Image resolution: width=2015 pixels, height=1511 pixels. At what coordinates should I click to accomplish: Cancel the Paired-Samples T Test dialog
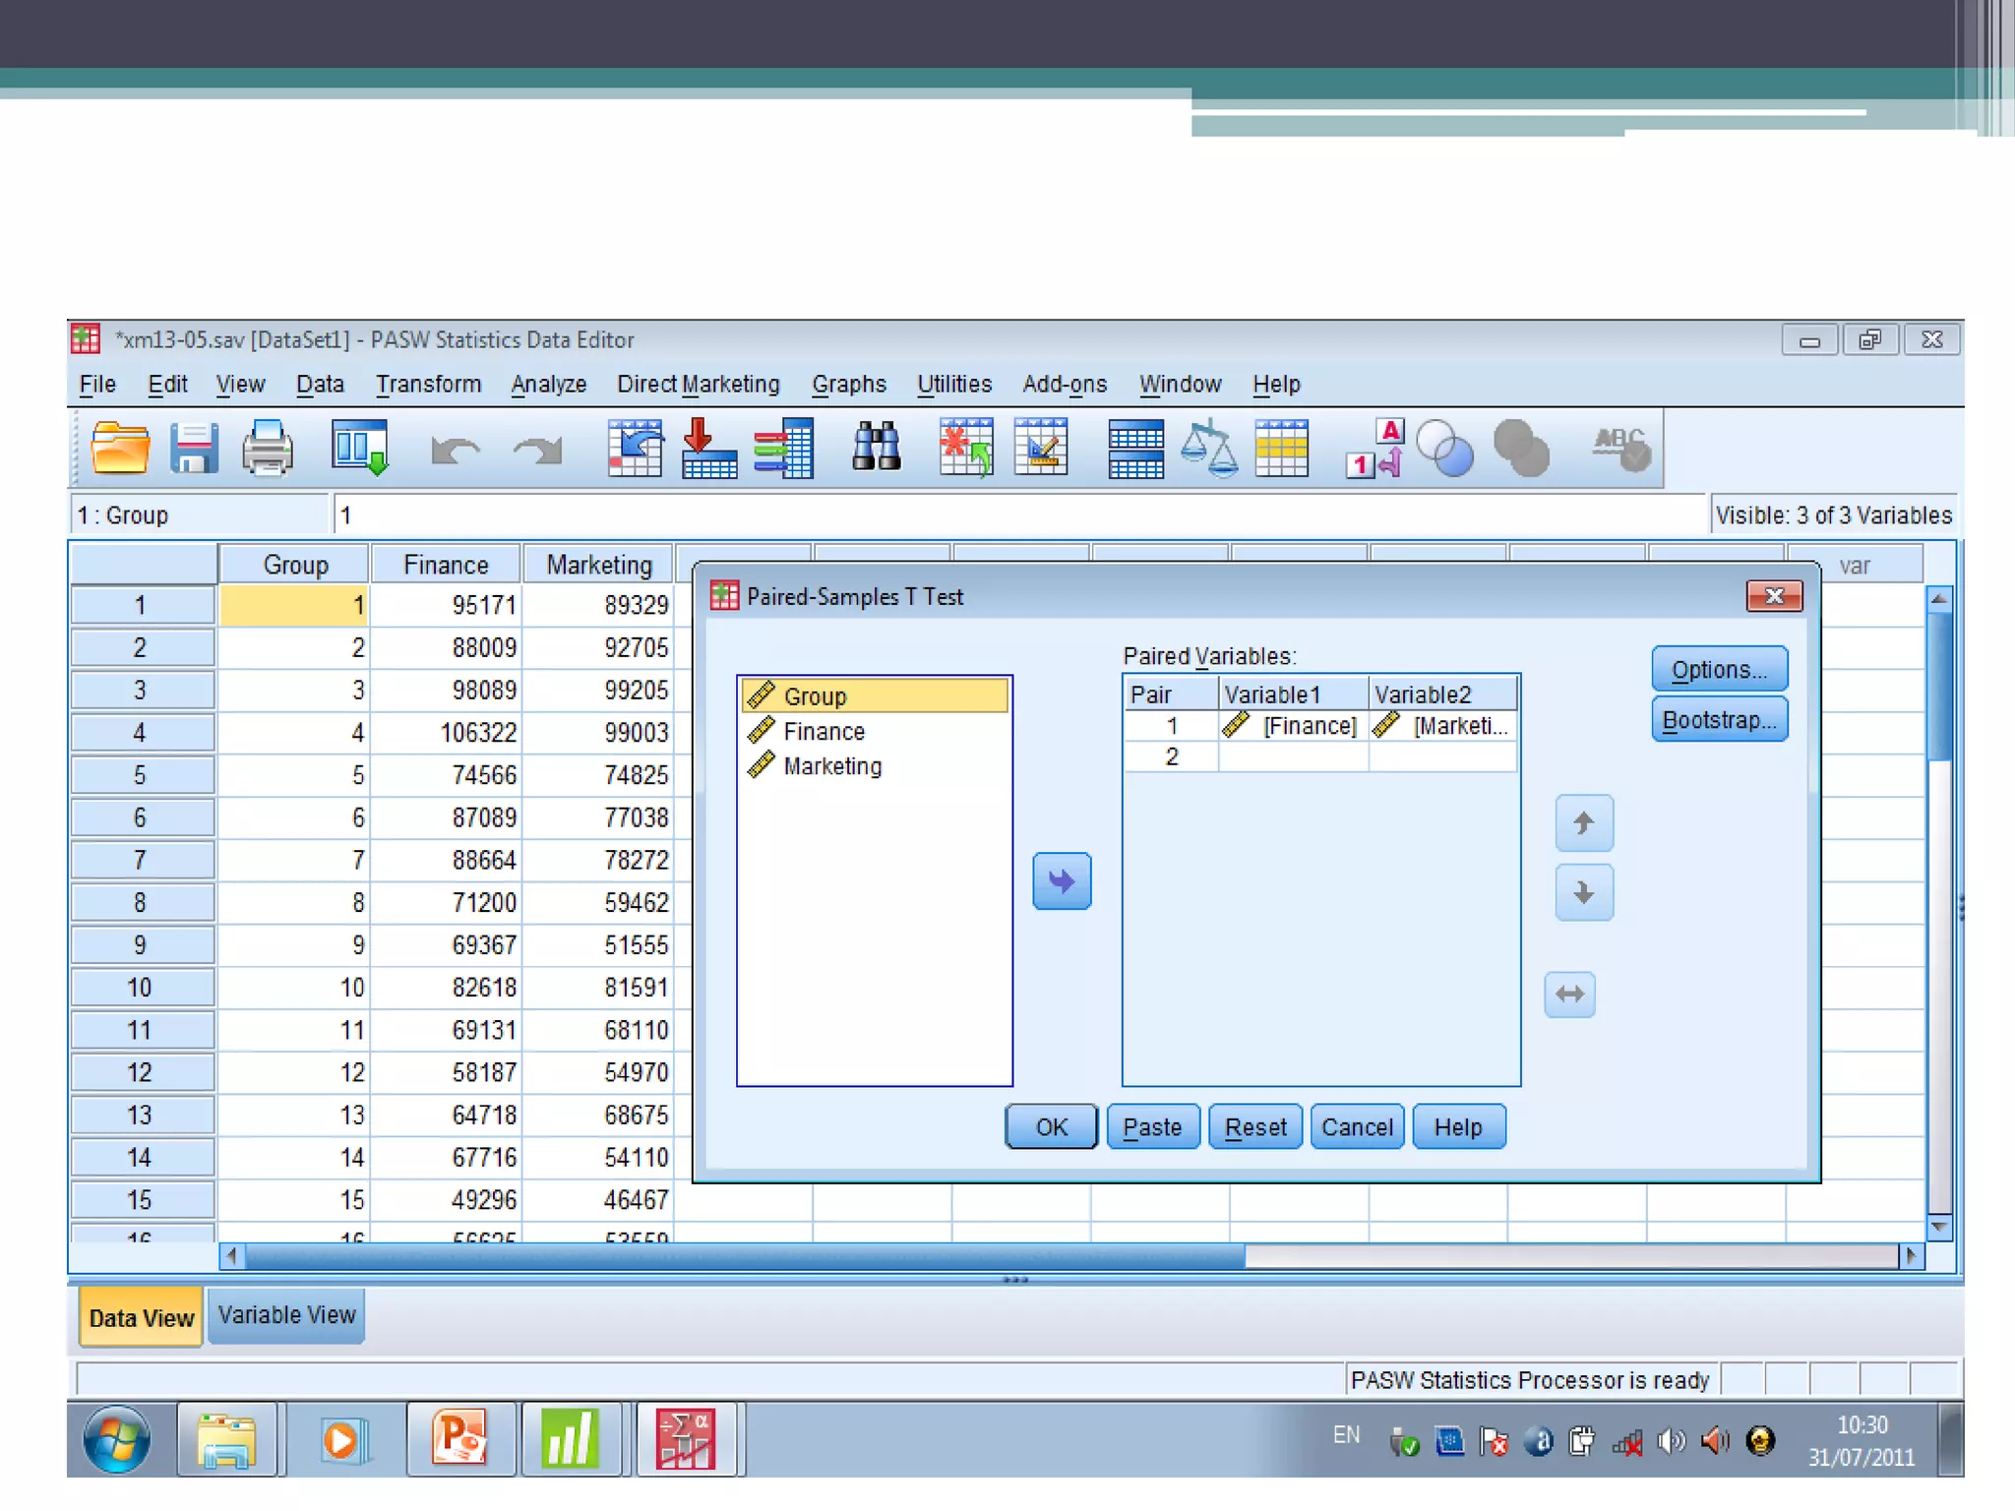tap(1357, 1126)
